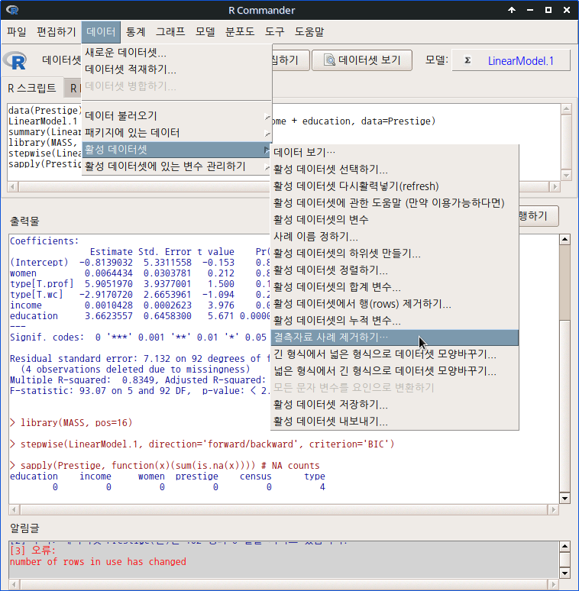Click the partially hidden 데이터셋 편집하기 button
This screenshot has height=591, width=579.
pos(290,60)
